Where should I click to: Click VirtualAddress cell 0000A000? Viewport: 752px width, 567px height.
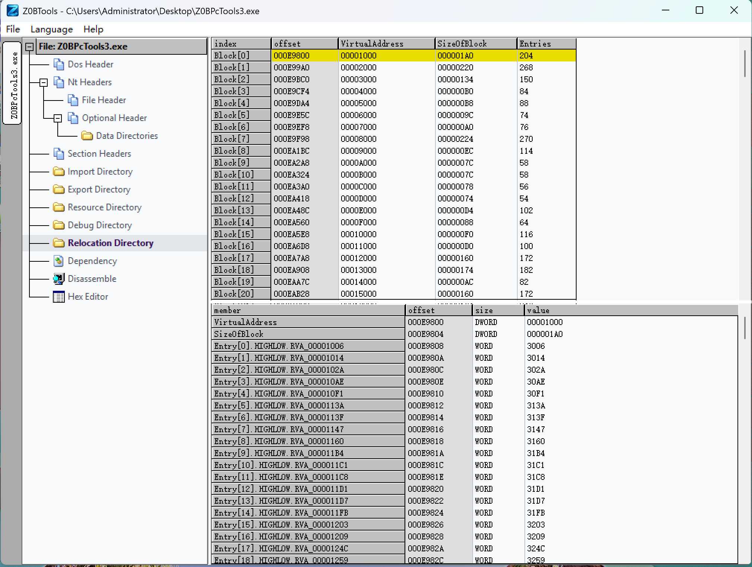point(387,163)
